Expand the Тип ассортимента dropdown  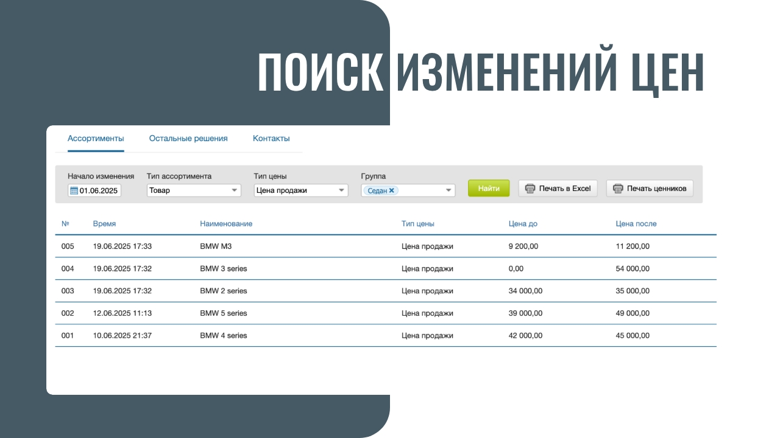[235, 190]
